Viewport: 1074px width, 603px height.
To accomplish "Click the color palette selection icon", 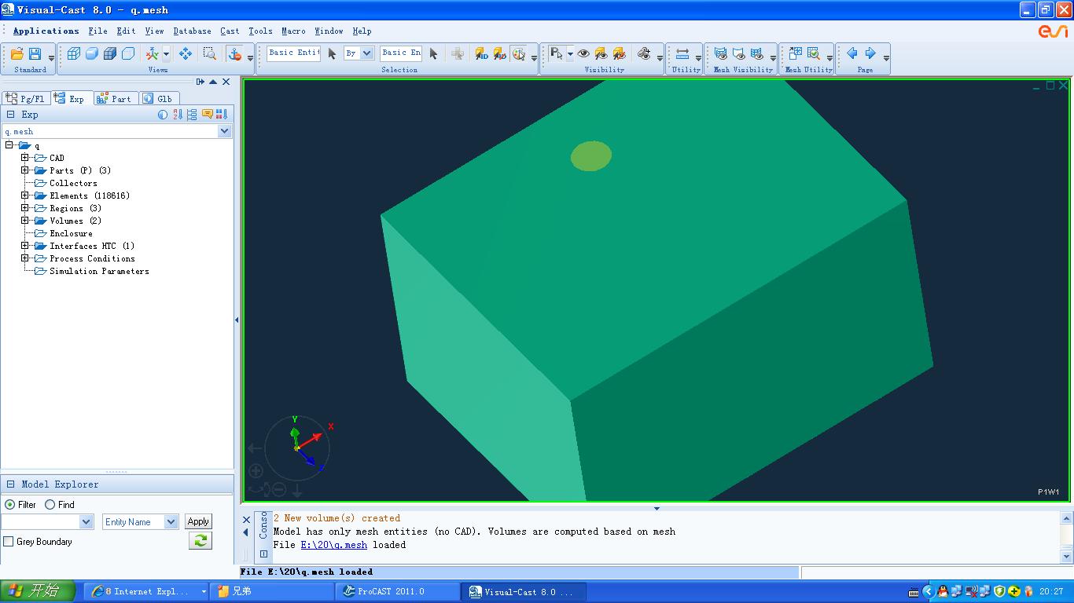I will click(x=518, y=53).
